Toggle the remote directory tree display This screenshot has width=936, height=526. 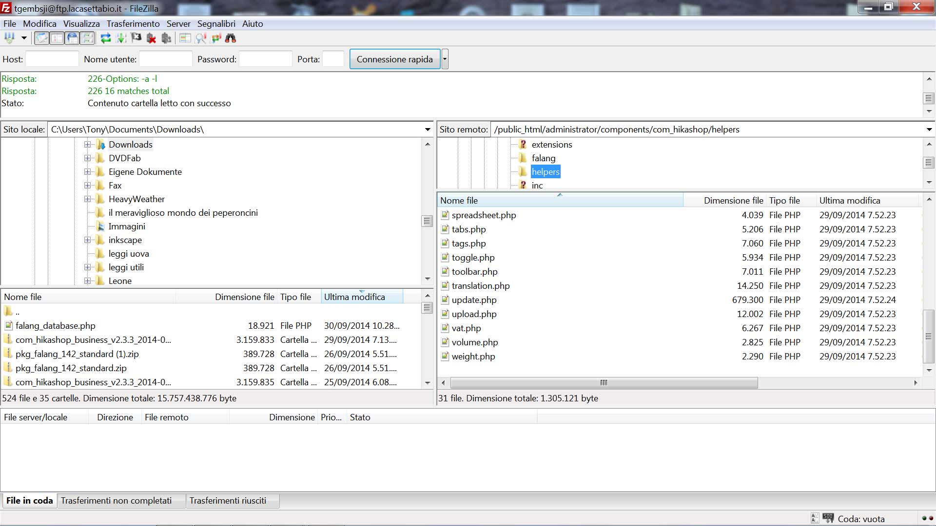pyautogui.click(x=72, y=38)
